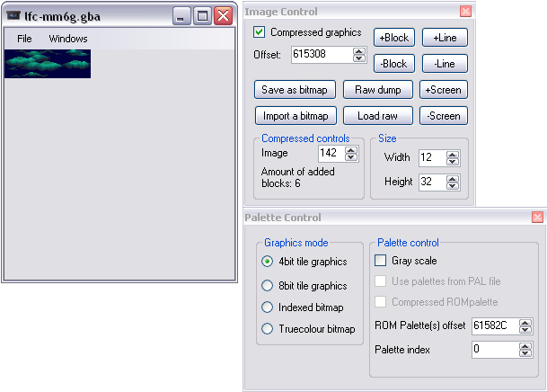Open the Windows menu
The image size is (547, 392).
pyautogui.click(x=68, y=39)
